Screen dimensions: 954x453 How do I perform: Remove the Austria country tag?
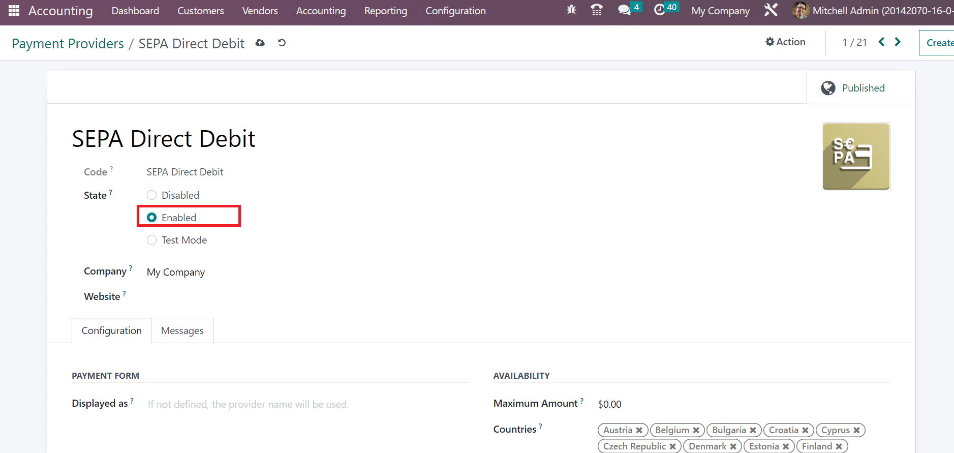point(639,430)
